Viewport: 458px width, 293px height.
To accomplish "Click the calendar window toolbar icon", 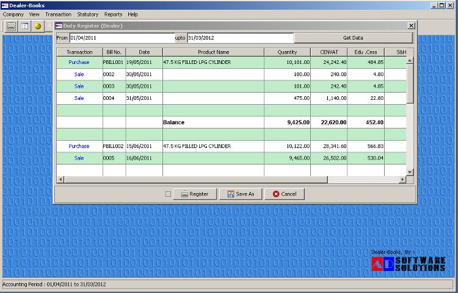I will click(24, 26).
